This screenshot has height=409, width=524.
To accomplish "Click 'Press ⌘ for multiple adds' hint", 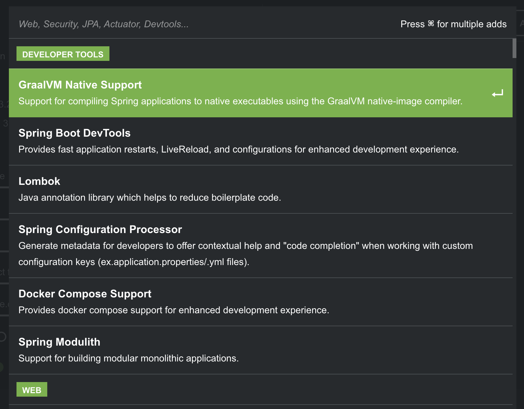I will (x=453, y=24).
